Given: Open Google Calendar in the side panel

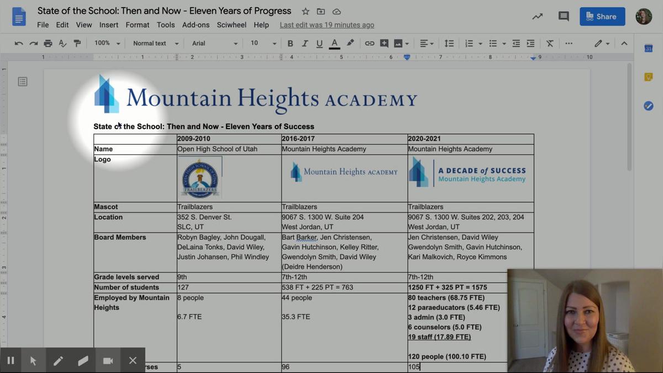Looking at the screenshot, I should click(649, 49).
